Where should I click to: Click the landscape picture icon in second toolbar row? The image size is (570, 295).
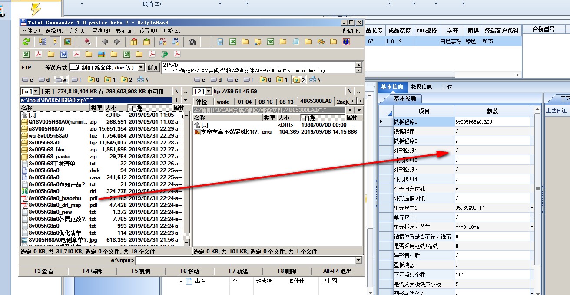click(x=101, y=54)
